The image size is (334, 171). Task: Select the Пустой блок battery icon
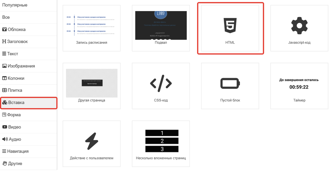point(230,83)
